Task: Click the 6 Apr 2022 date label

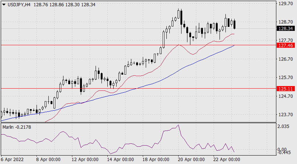Action: tap(12, 160)
